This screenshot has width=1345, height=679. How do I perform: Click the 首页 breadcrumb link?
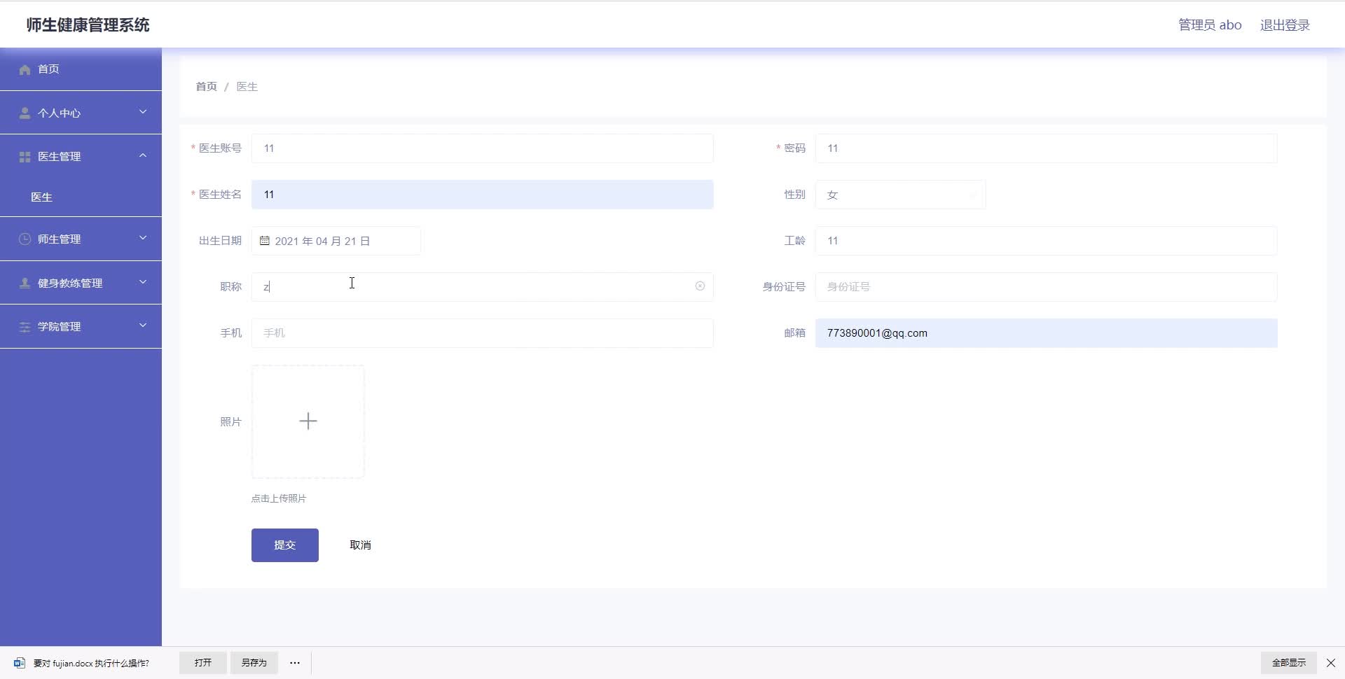(206, 87)
